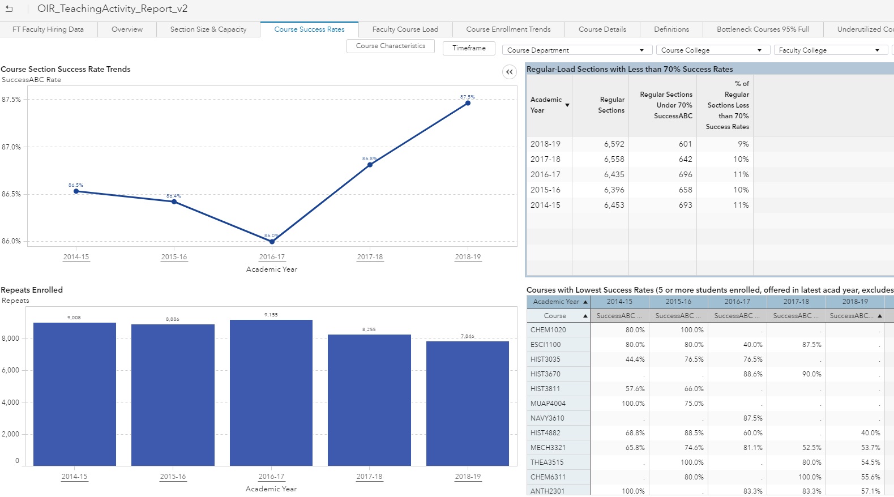894x497 pixels.
Task: Select the MECH3321 course row
Action: coord(548,448)
